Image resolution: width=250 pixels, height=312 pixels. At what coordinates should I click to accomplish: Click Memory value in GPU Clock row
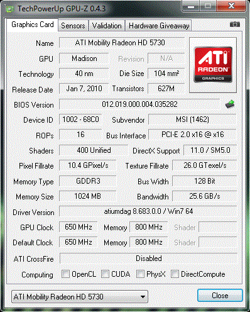point(149,227)
